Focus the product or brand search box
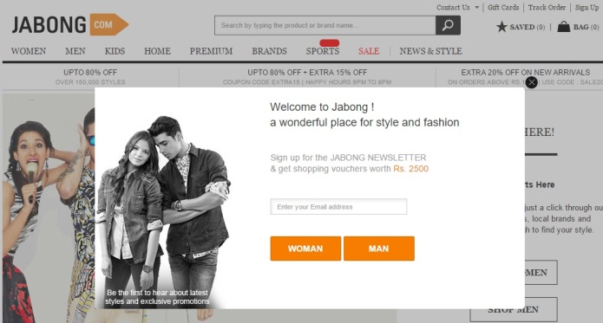The height and width of the screenshot is (323, 603). 325,25
